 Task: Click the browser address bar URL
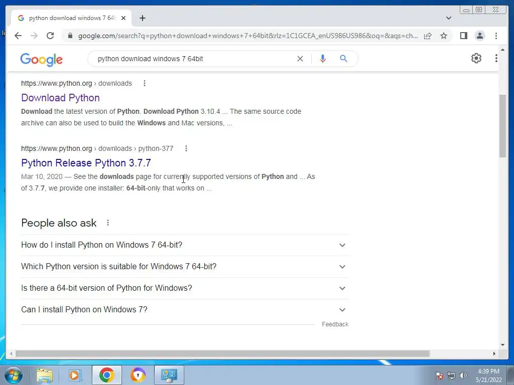tap(248, 36)
